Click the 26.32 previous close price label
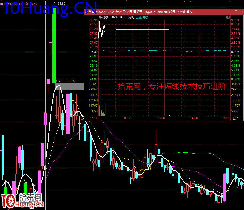The image size is (244, 210). click(x=94, y=52)
